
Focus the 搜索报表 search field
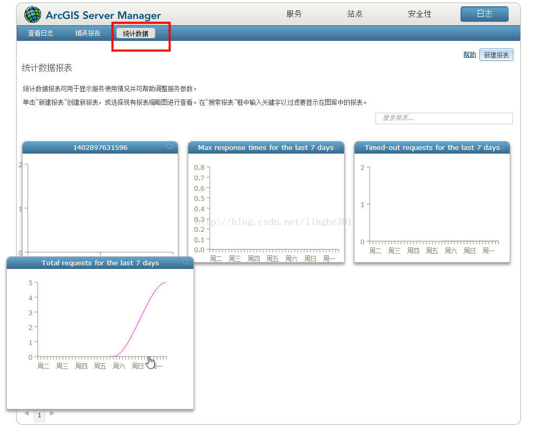(444, 118)
